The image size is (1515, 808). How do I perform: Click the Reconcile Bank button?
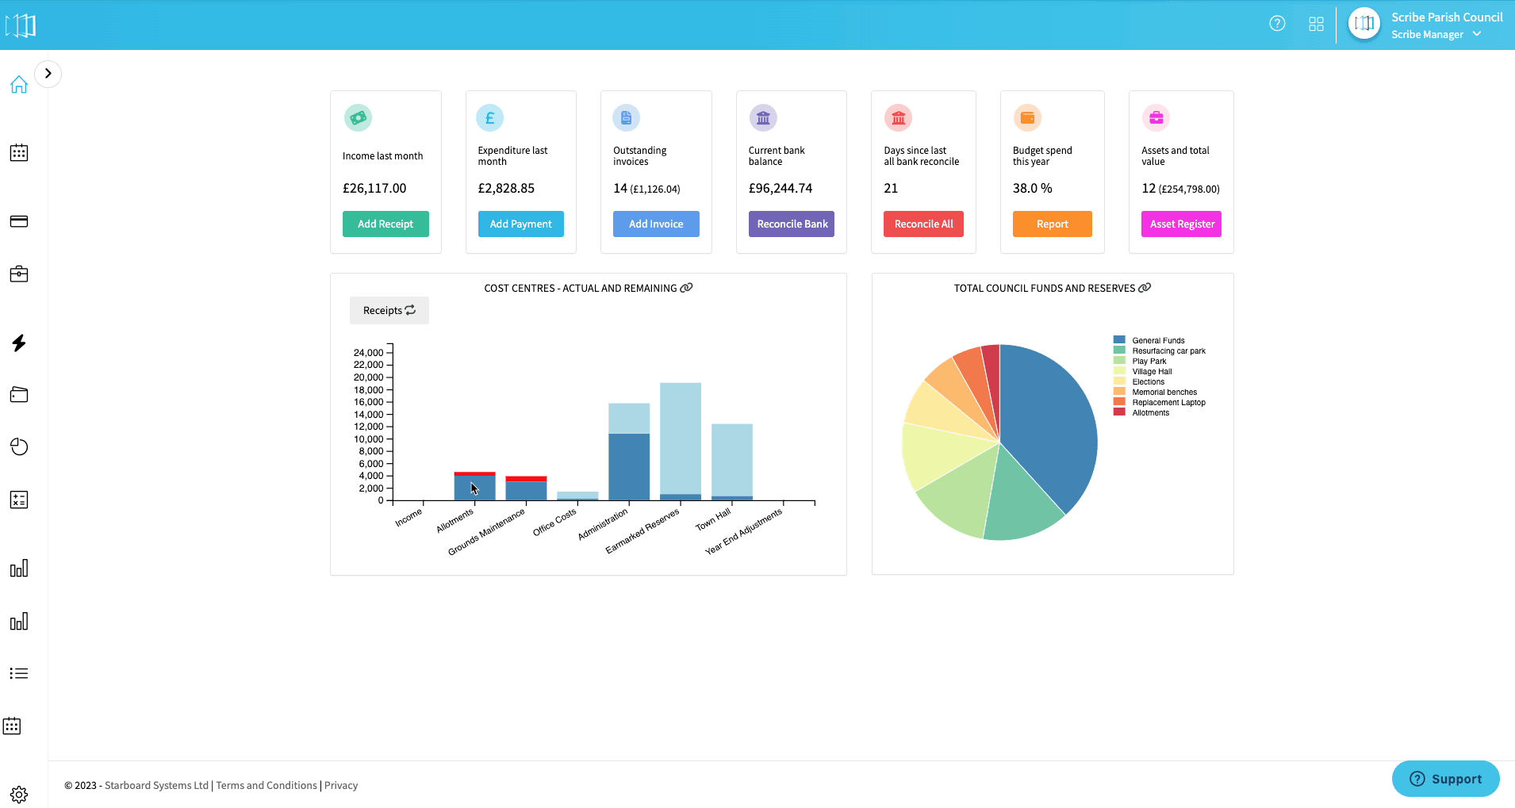click(792, 224)
